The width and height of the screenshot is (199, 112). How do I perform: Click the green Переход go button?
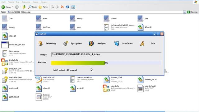point(192,12)
